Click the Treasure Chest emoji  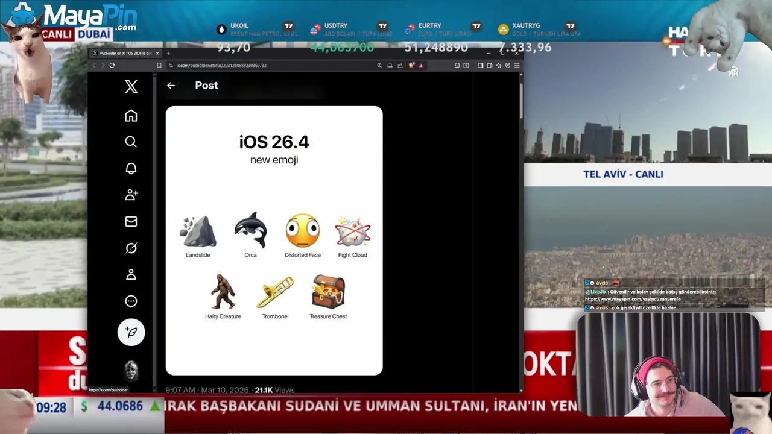[x=328, y=292]
